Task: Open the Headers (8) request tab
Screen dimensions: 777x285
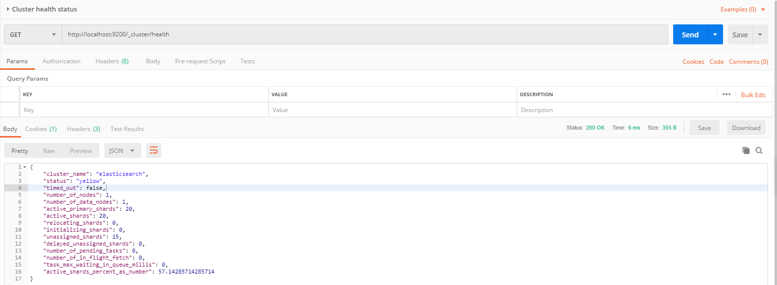Action: point(112,61)
